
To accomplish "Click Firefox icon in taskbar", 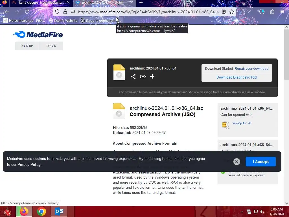I will click(24, 211).
